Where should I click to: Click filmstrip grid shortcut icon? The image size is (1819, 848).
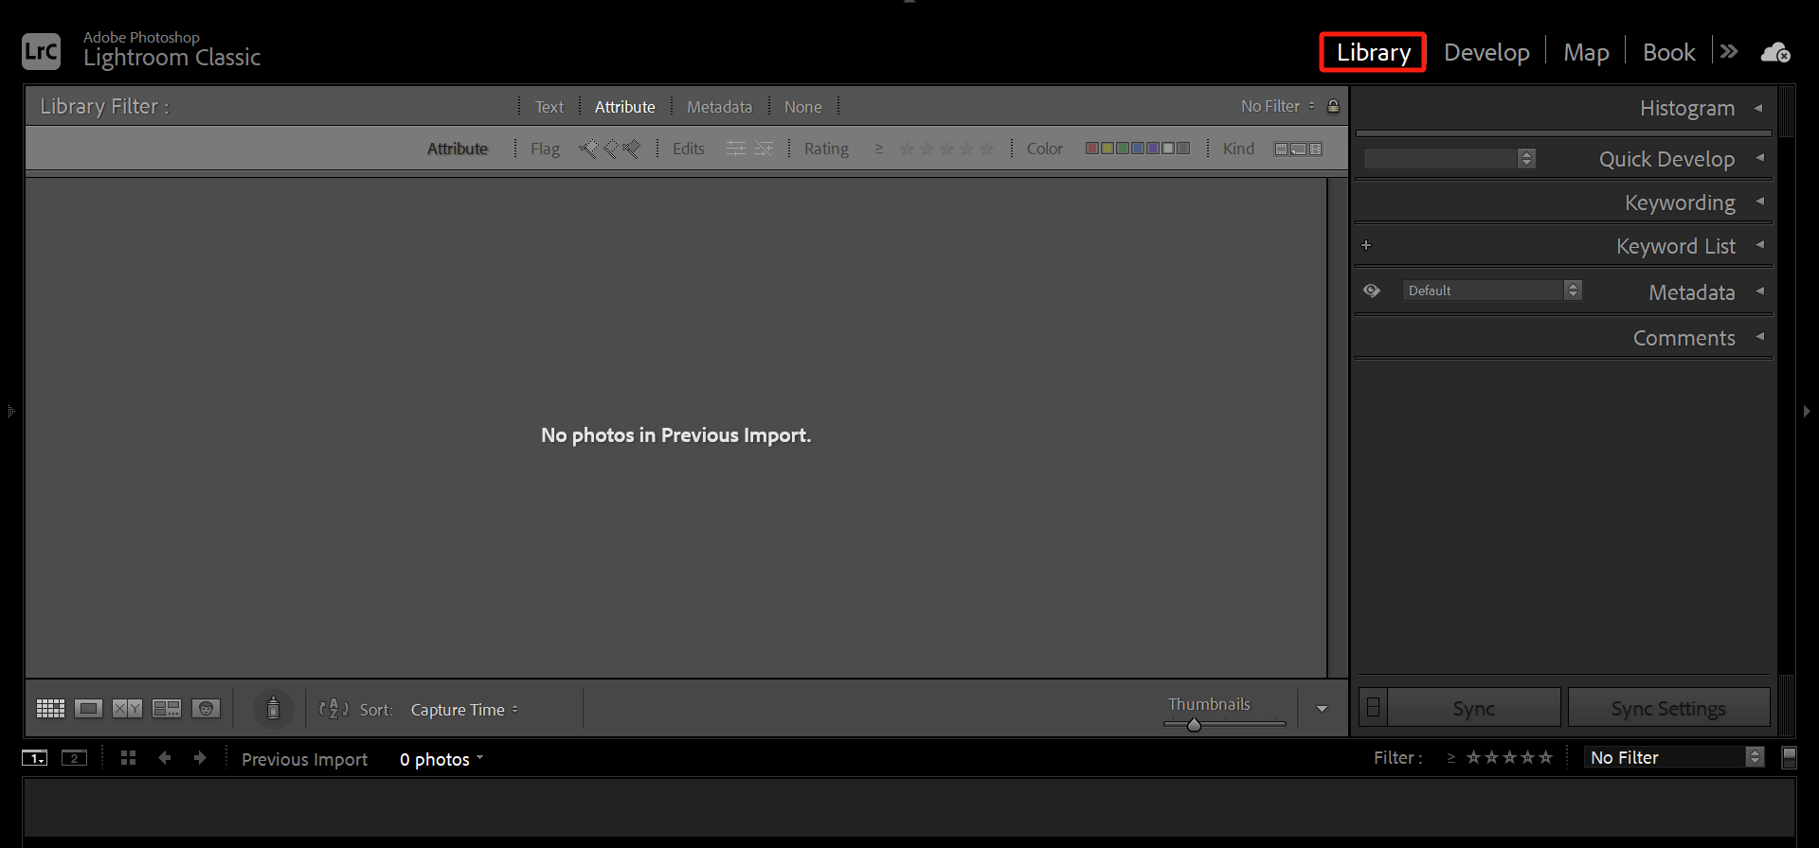pyautogui.click(x=129, y=758)
